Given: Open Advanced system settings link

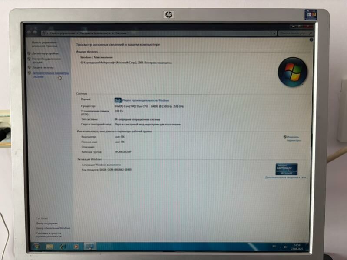Looking at the screenshot, I should [x=51, y=75].
